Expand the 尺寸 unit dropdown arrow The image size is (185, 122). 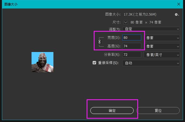click(126, 22)
